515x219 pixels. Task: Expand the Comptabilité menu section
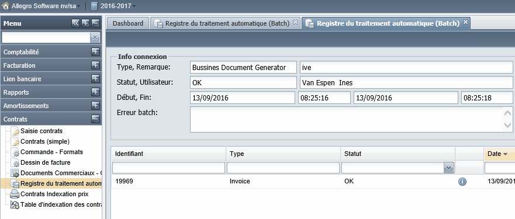click(x=95, y=52)
